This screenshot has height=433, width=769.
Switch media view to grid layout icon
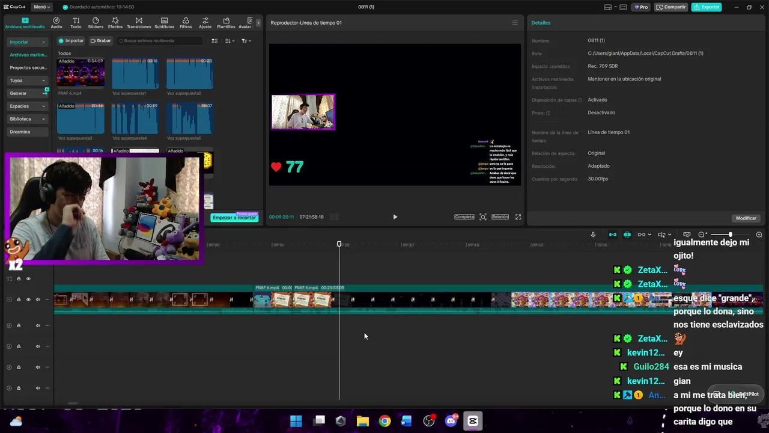[x=214, y=41]
